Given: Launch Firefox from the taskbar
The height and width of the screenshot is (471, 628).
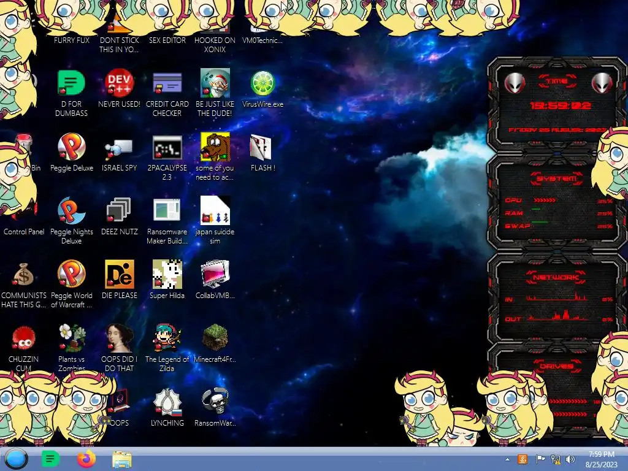Looking at the screenshot, I should pyautogui.click(x=86, y=459).
